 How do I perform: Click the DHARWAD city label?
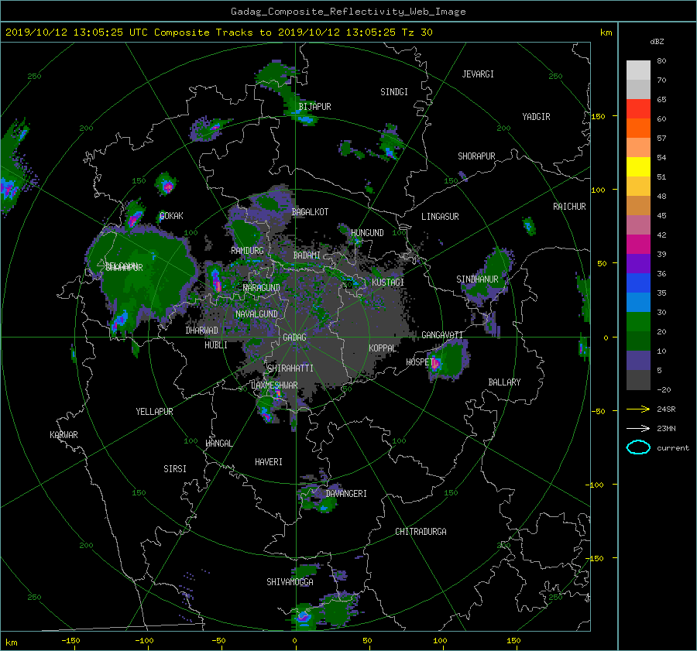(x=201, y=331)
